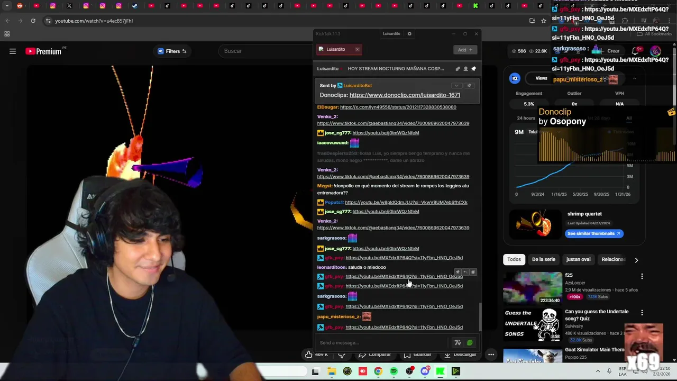Bookmark this page with star icon
Viewport: 677px width, 381px height.
pyautogui.click(x=543, y=21)
